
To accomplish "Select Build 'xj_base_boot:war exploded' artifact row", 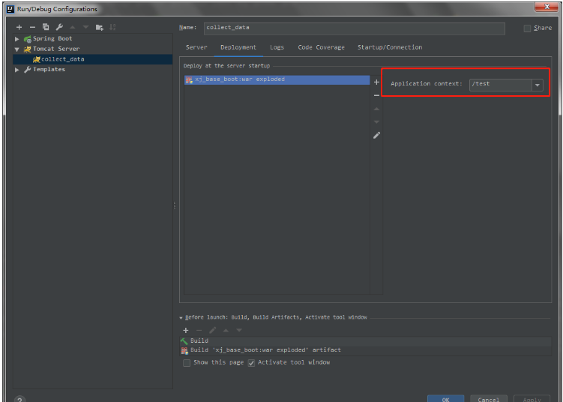I will coord(365,350).
